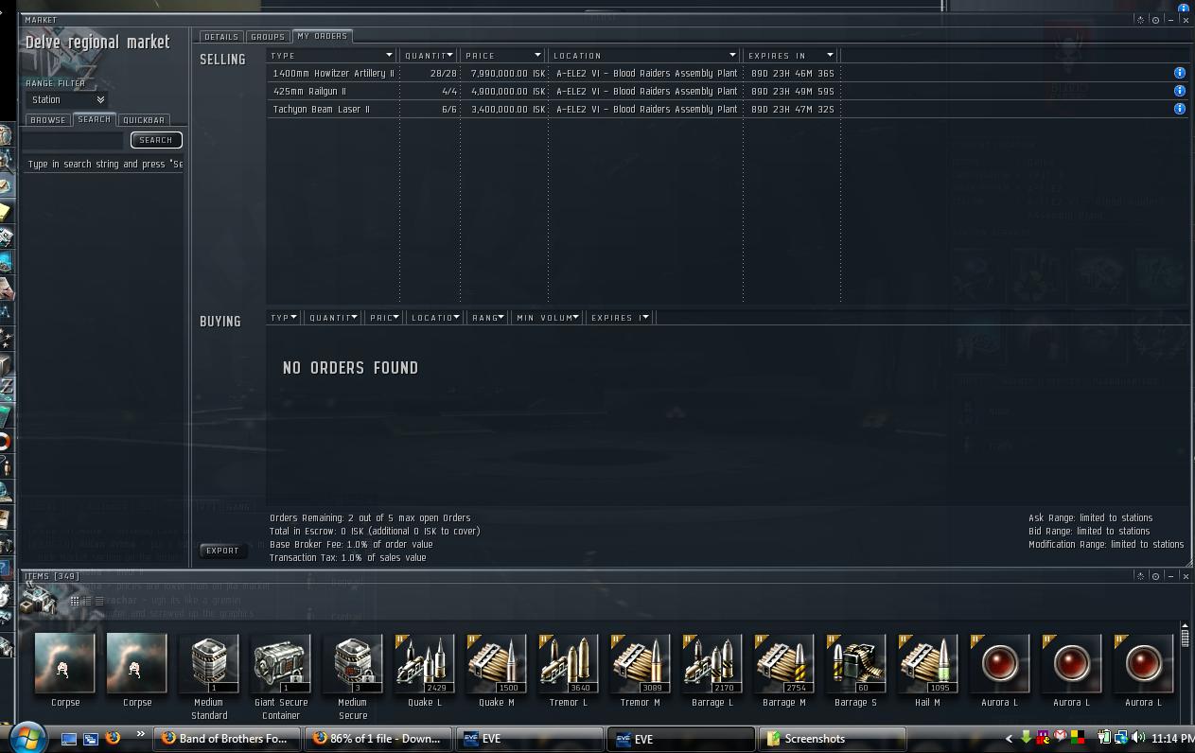Click the market search text field

[x=73, y=140]
